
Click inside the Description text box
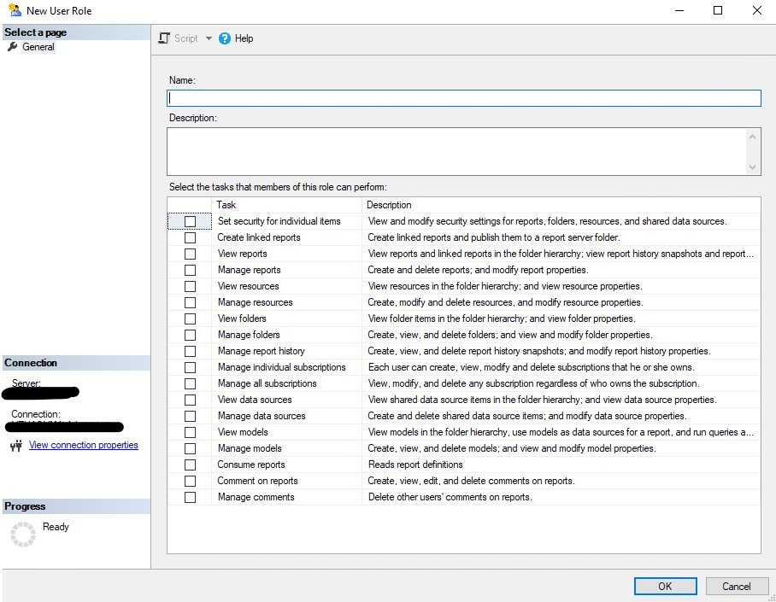(456, 151)
